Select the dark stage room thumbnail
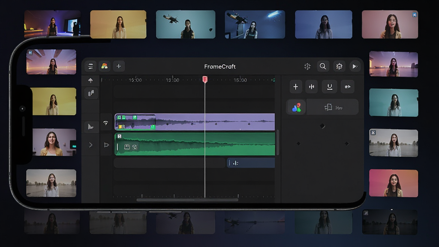The width and height of the screenshot is (439, 247). 52,24
